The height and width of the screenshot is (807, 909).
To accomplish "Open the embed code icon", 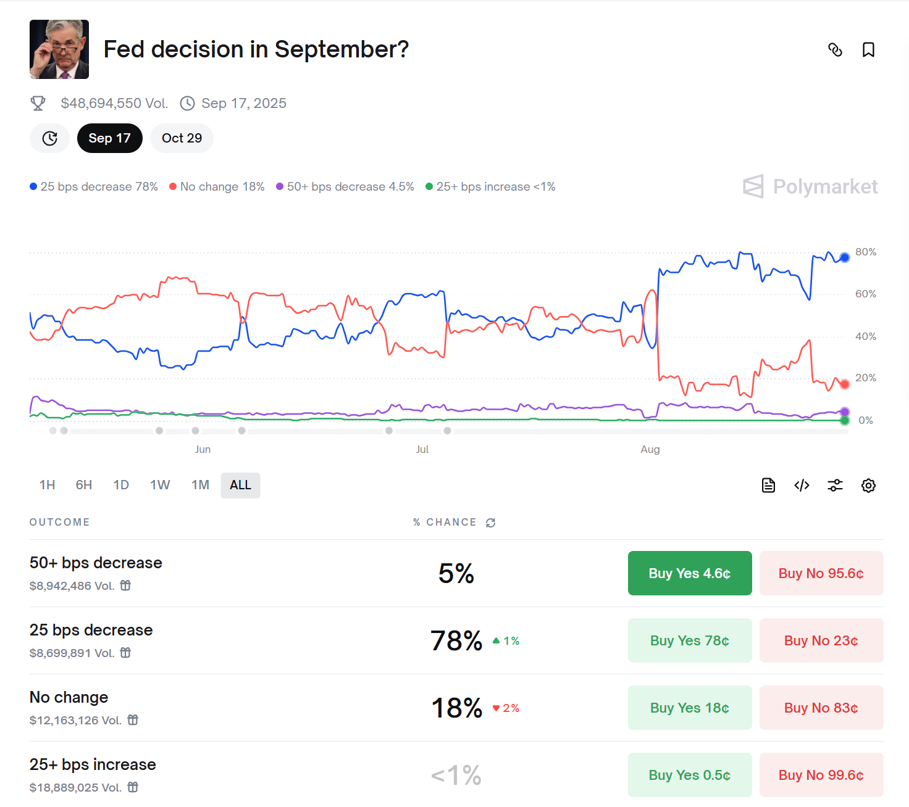I will tap(802, 486).
